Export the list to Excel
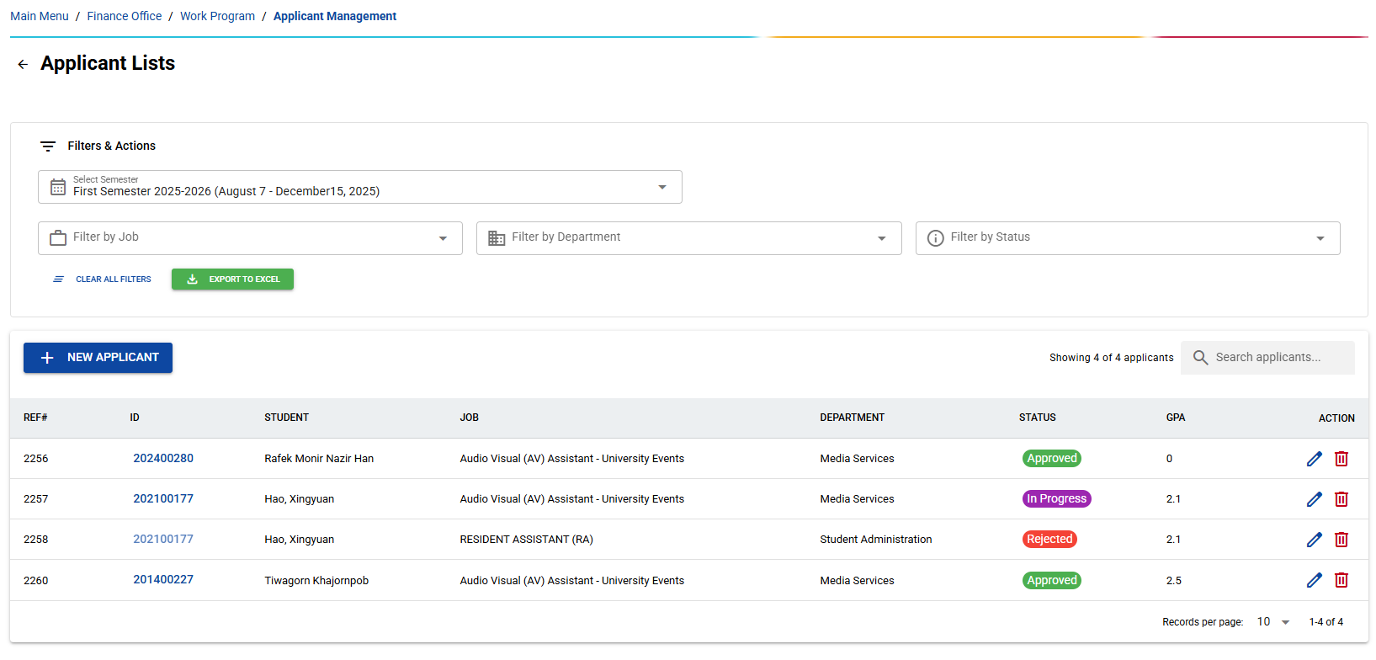This screenshot has width=1376, height=660. pyautogui.click(x=232, y=279)
